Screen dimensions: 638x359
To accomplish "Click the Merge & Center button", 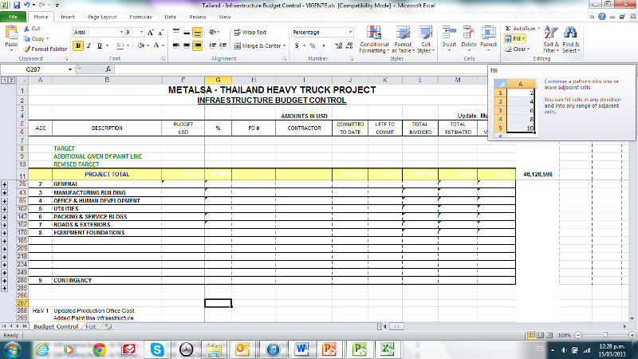I will pyautogui.click(x=258, y=45).
